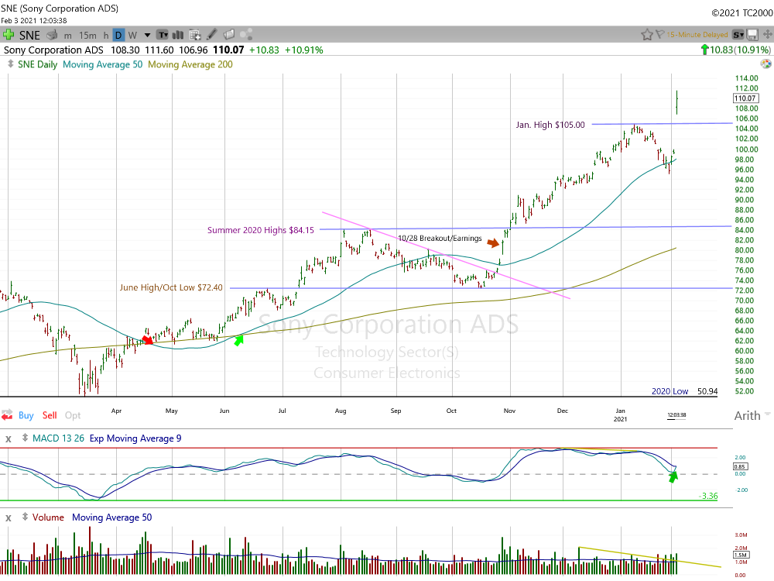Click the 2020 Low label
The height and width of the screenshot is (581, 774).
pos(670,391)
